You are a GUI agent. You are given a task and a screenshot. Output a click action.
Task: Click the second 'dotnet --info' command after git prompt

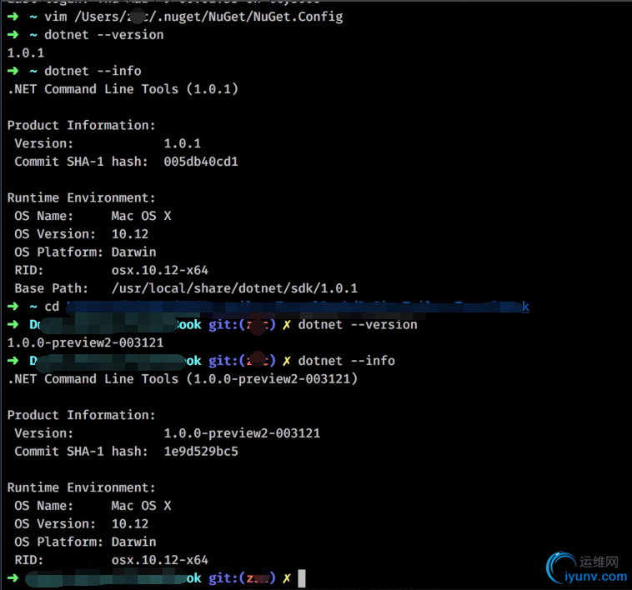click(347, 361)
